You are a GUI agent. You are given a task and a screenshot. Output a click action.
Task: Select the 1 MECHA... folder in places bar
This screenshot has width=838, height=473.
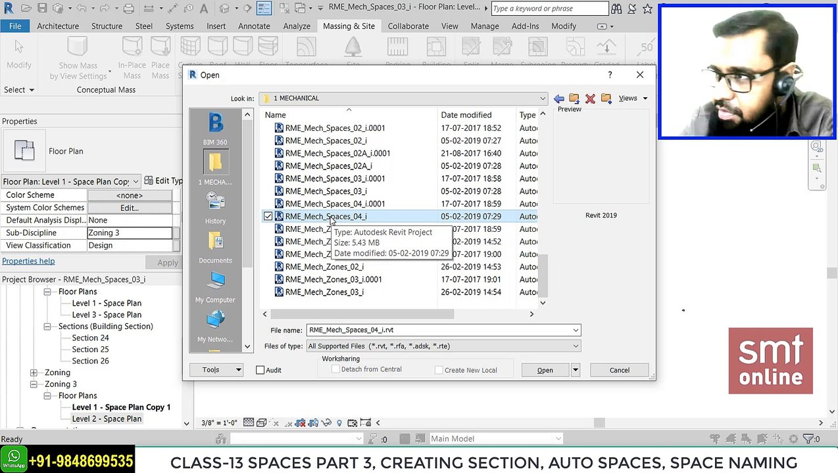coord(215,168)
